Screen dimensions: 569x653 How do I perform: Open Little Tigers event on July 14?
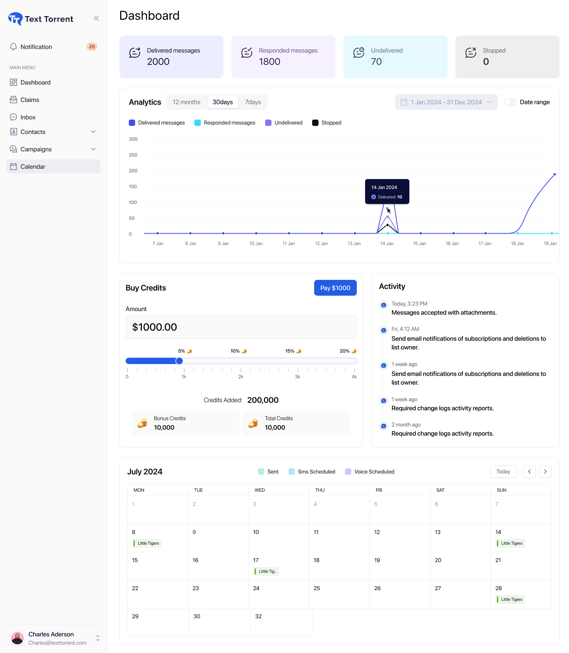pyautogui.click(x=510, y=543)
